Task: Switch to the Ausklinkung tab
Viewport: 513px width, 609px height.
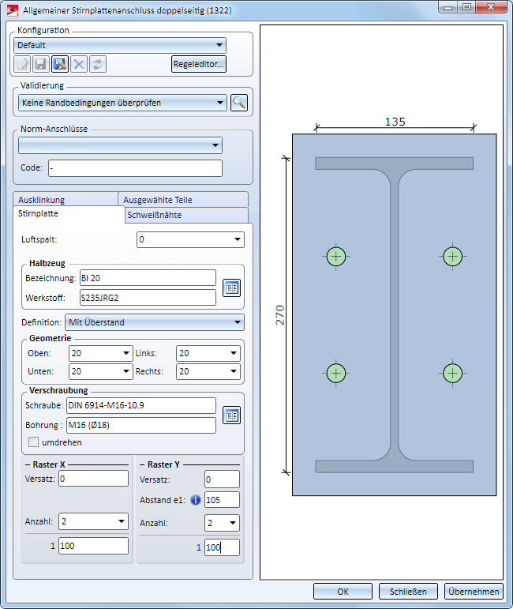Action: point(43,200)
